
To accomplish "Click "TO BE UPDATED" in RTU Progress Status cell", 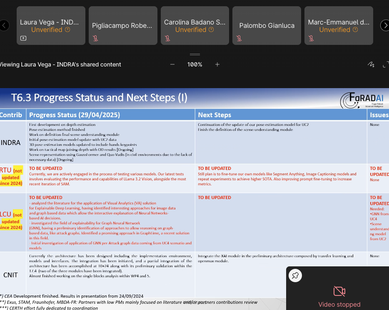I will pos(46,168).
